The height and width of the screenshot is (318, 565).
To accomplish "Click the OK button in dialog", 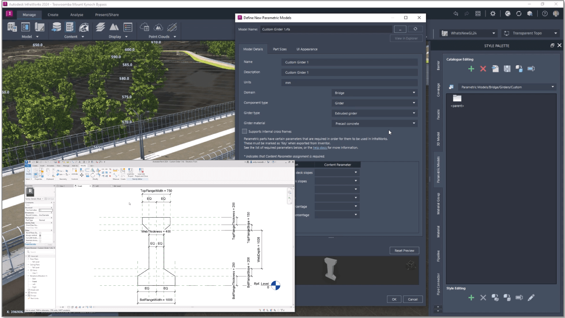I will [x=394, y=299].
